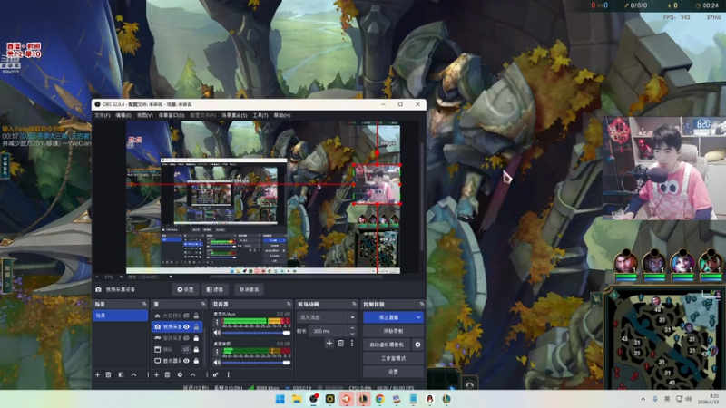Image resolution: width=726 pixels, height=408 pixels.
Task: Toggle visibility of the window capture source
Action: point(186,349)
